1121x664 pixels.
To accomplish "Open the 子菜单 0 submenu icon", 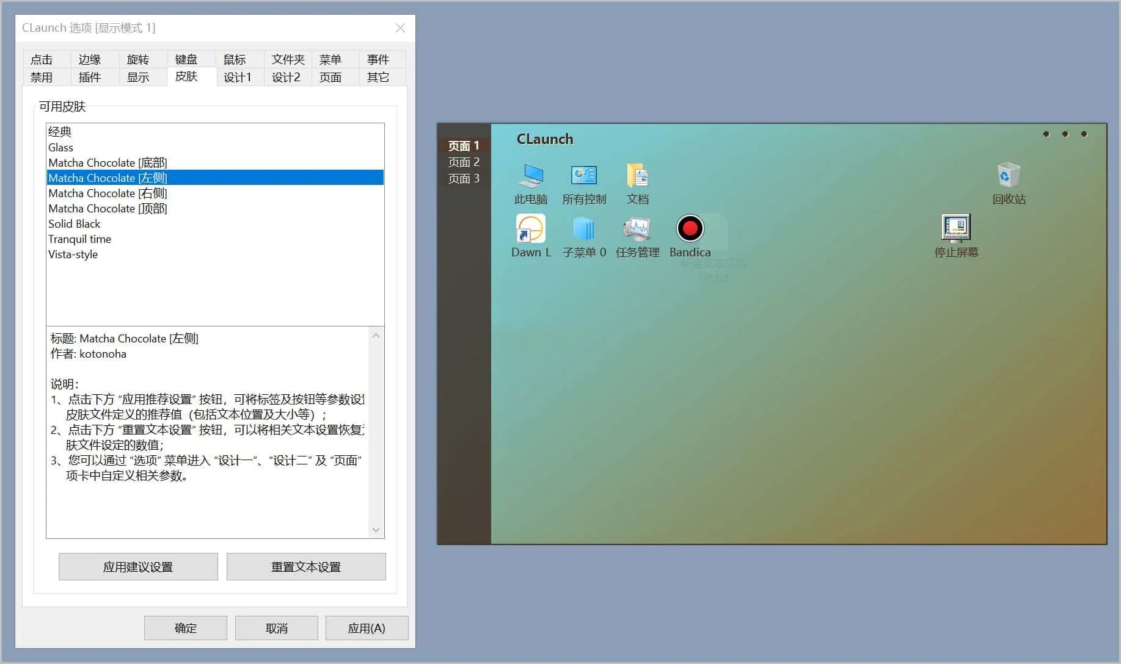I will [x=583, y=229].
